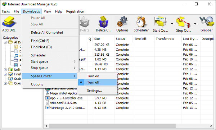216x130 pixels.
Task: Select Turn on speed limiter option
Action: point(97,76)
